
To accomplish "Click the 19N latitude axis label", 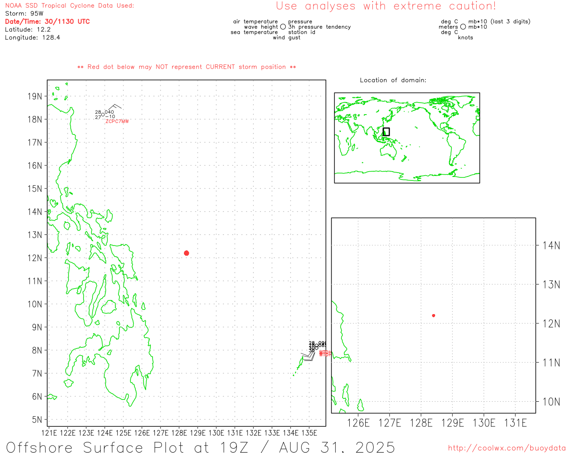I will (x=34, y=96).
